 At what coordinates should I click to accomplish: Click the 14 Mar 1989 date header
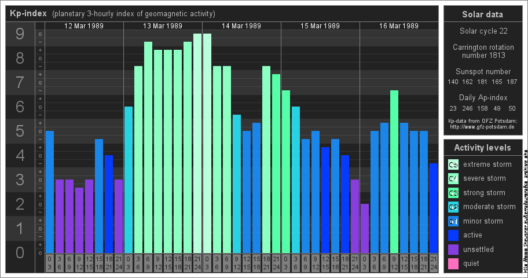pos(241,26)
